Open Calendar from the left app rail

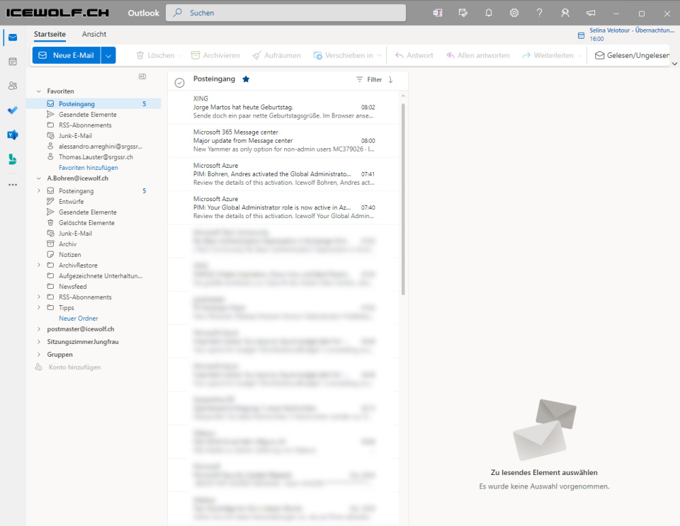tap(13, 62)
